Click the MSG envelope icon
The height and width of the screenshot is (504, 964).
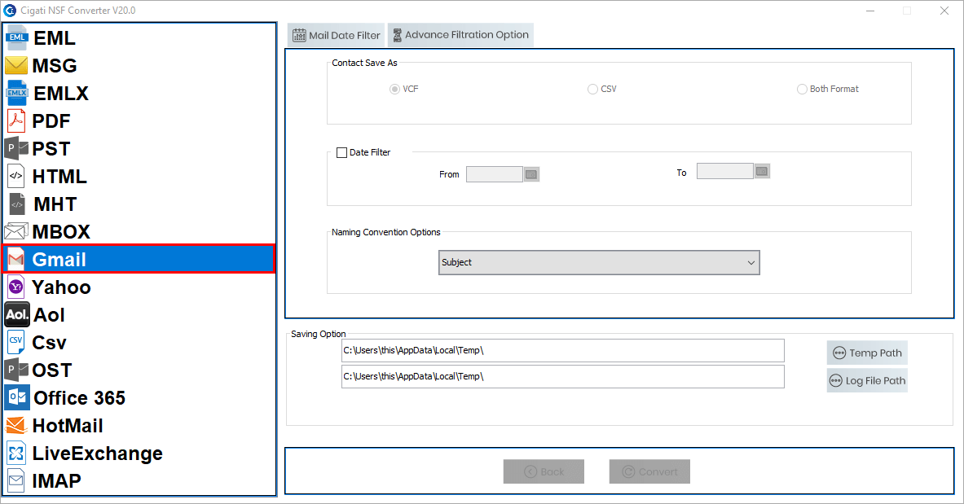(x=16, y=65)
